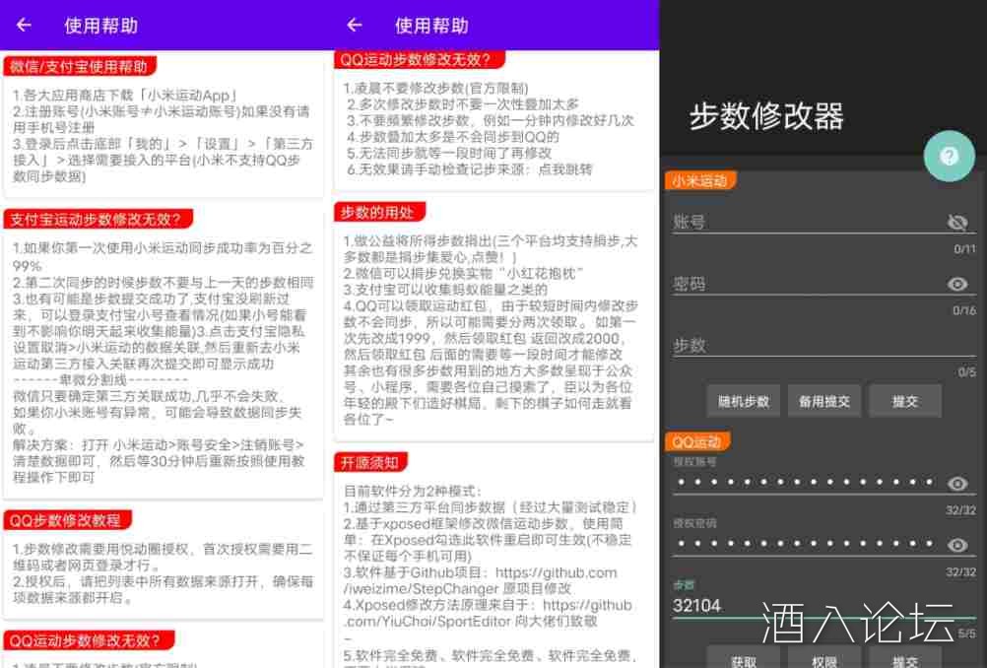Viewport: 987px width, 668px height.
Task: Click the 支付宝运动步数修改无效? red header
Action: point(98,219)
